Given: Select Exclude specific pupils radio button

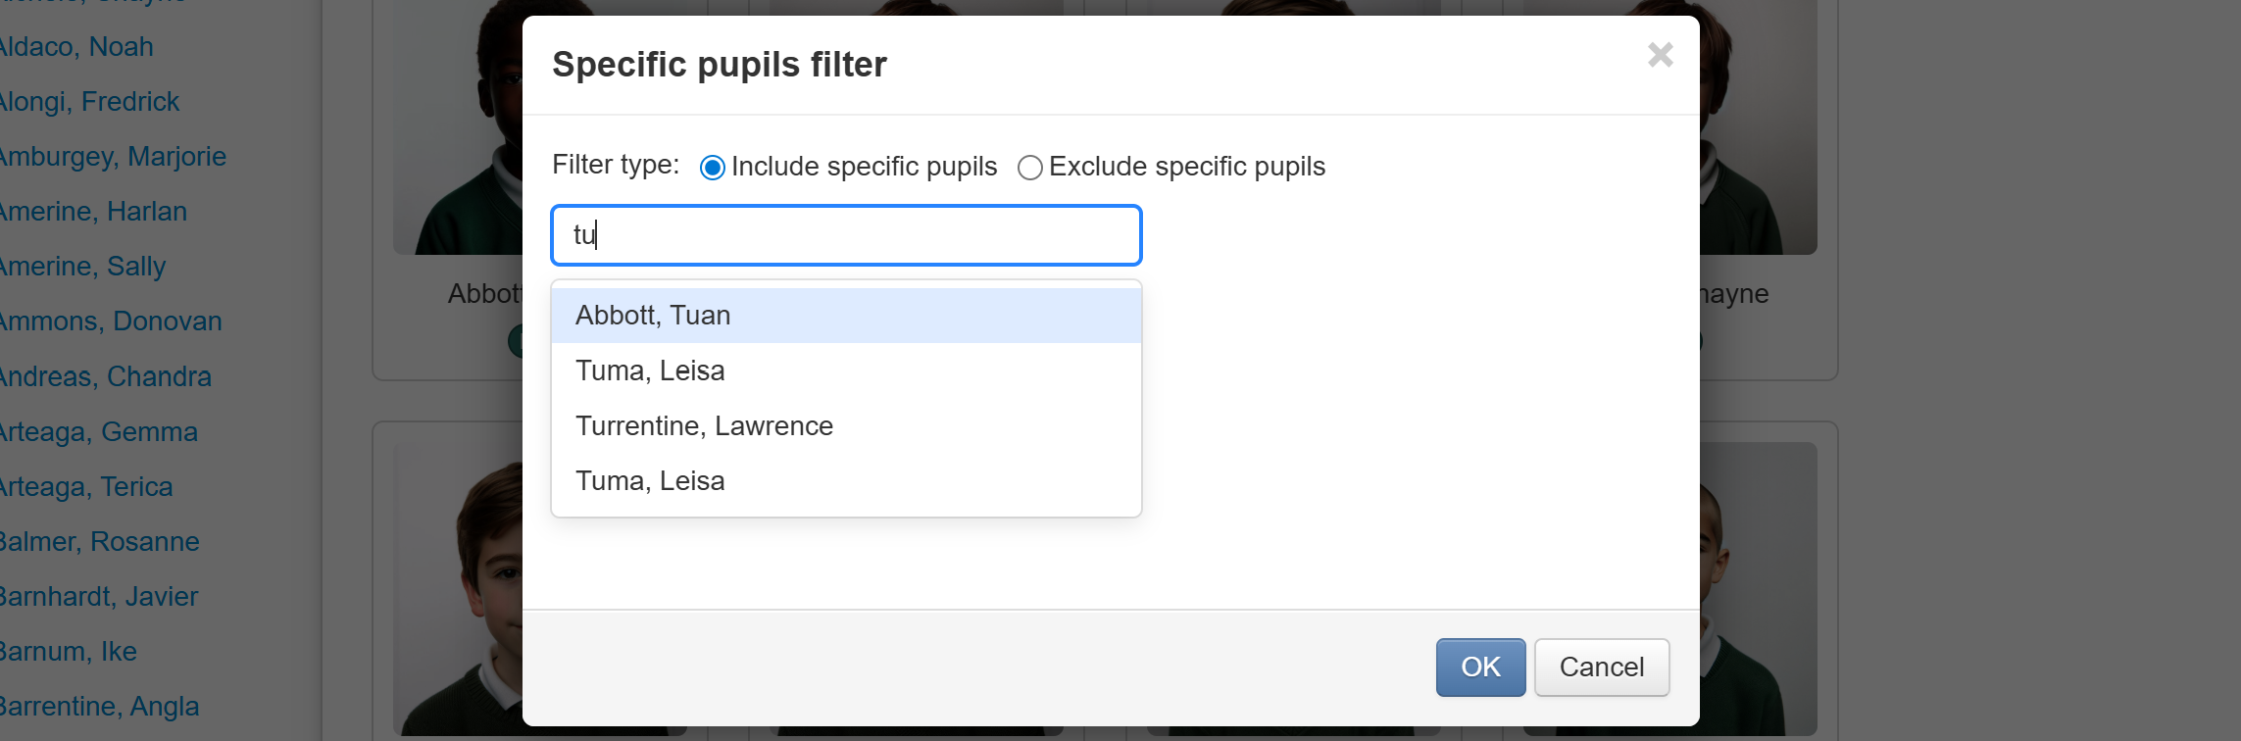Looking at the screenshot, I should coord(1029,168).
